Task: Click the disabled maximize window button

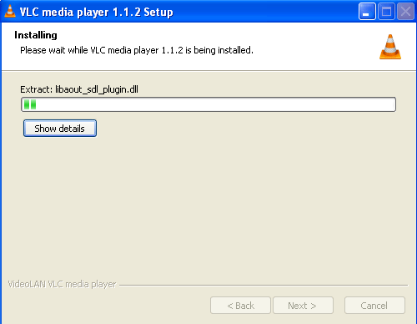Action: point(386,12)
